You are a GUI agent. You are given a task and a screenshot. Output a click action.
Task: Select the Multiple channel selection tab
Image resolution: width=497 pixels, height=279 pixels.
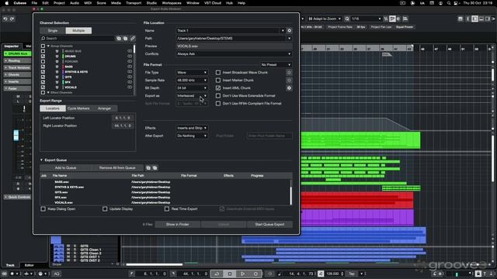click(78, 31)
